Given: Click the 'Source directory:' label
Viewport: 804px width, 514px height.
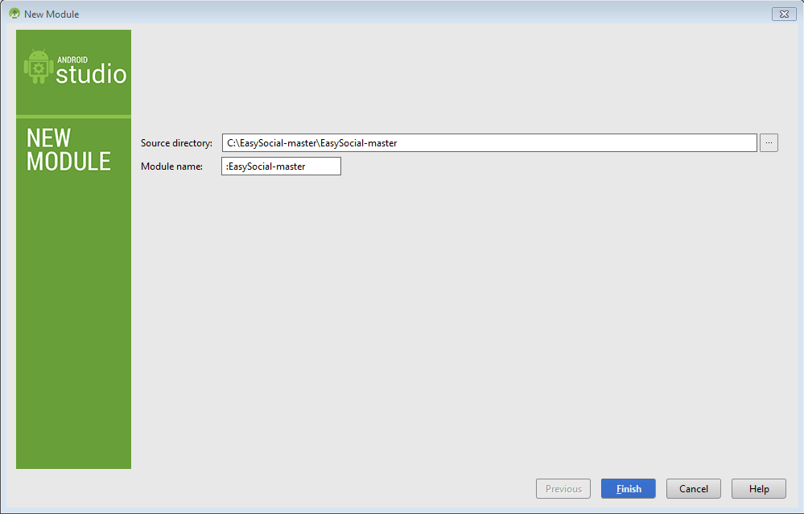Looking at the screenshot, I should (176, 143).
